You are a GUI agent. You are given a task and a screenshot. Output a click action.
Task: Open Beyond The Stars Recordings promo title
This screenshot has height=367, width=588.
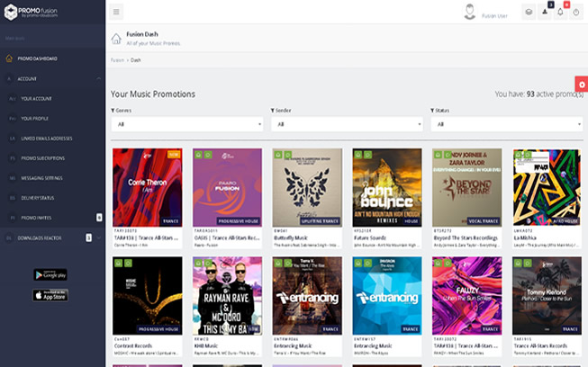point(466,237)
